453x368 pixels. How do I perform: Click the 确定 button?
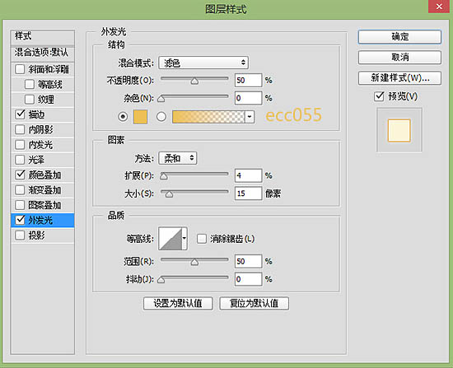tap(399, 37)
